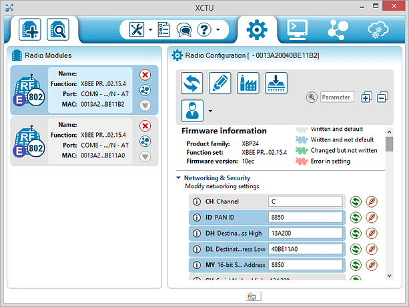Open the Tools wrench icon
This screenshot has height=307, width=409.
coord(137,29)
